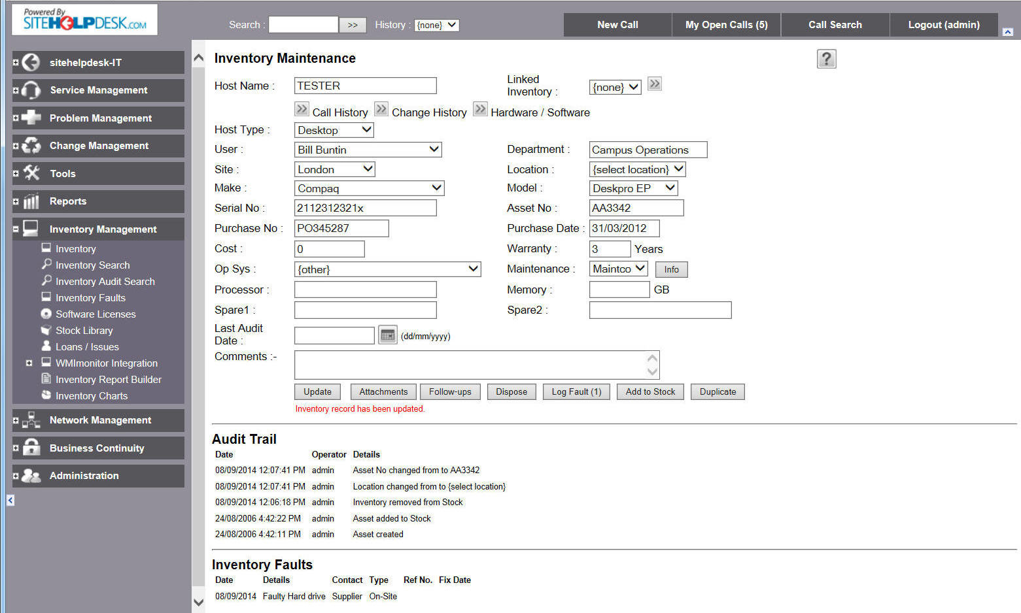Open the Linked Inventory dropdown
This screenshot has height=613, width=1021.
(615, 87)
